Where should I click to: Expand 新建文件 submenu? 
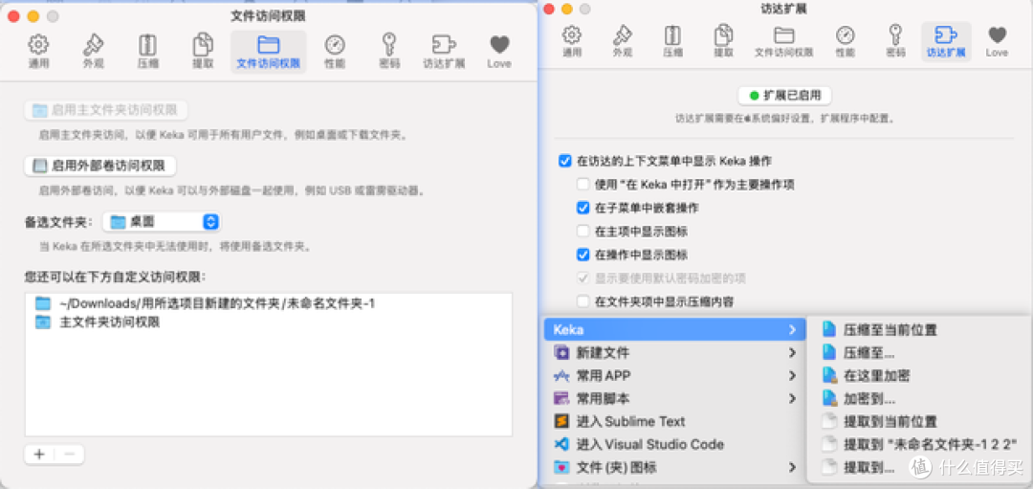tap(674, 353)
